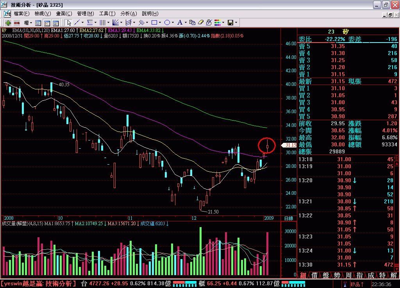Click the EMA(10,30,60,120) indicator label
Image resolution: width=400 pixels, height=288 pixels.
coord(31,30)
